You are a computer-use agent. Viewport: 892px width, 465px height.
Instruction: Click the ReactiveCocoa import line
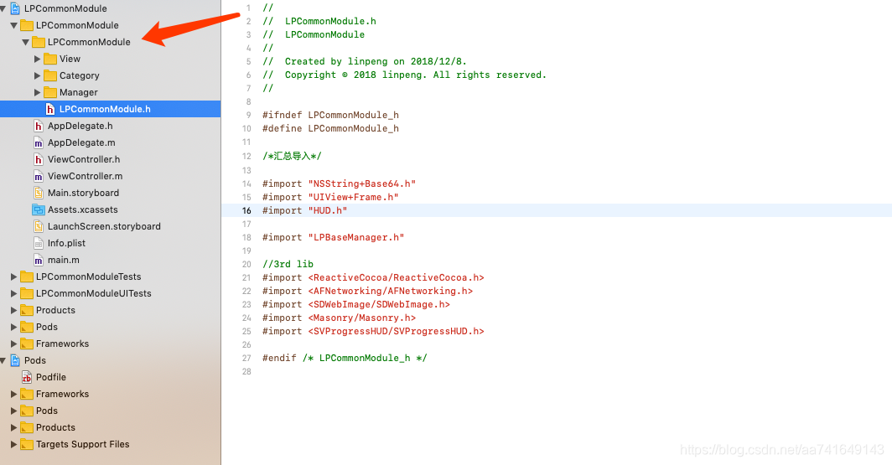point(373,278)
